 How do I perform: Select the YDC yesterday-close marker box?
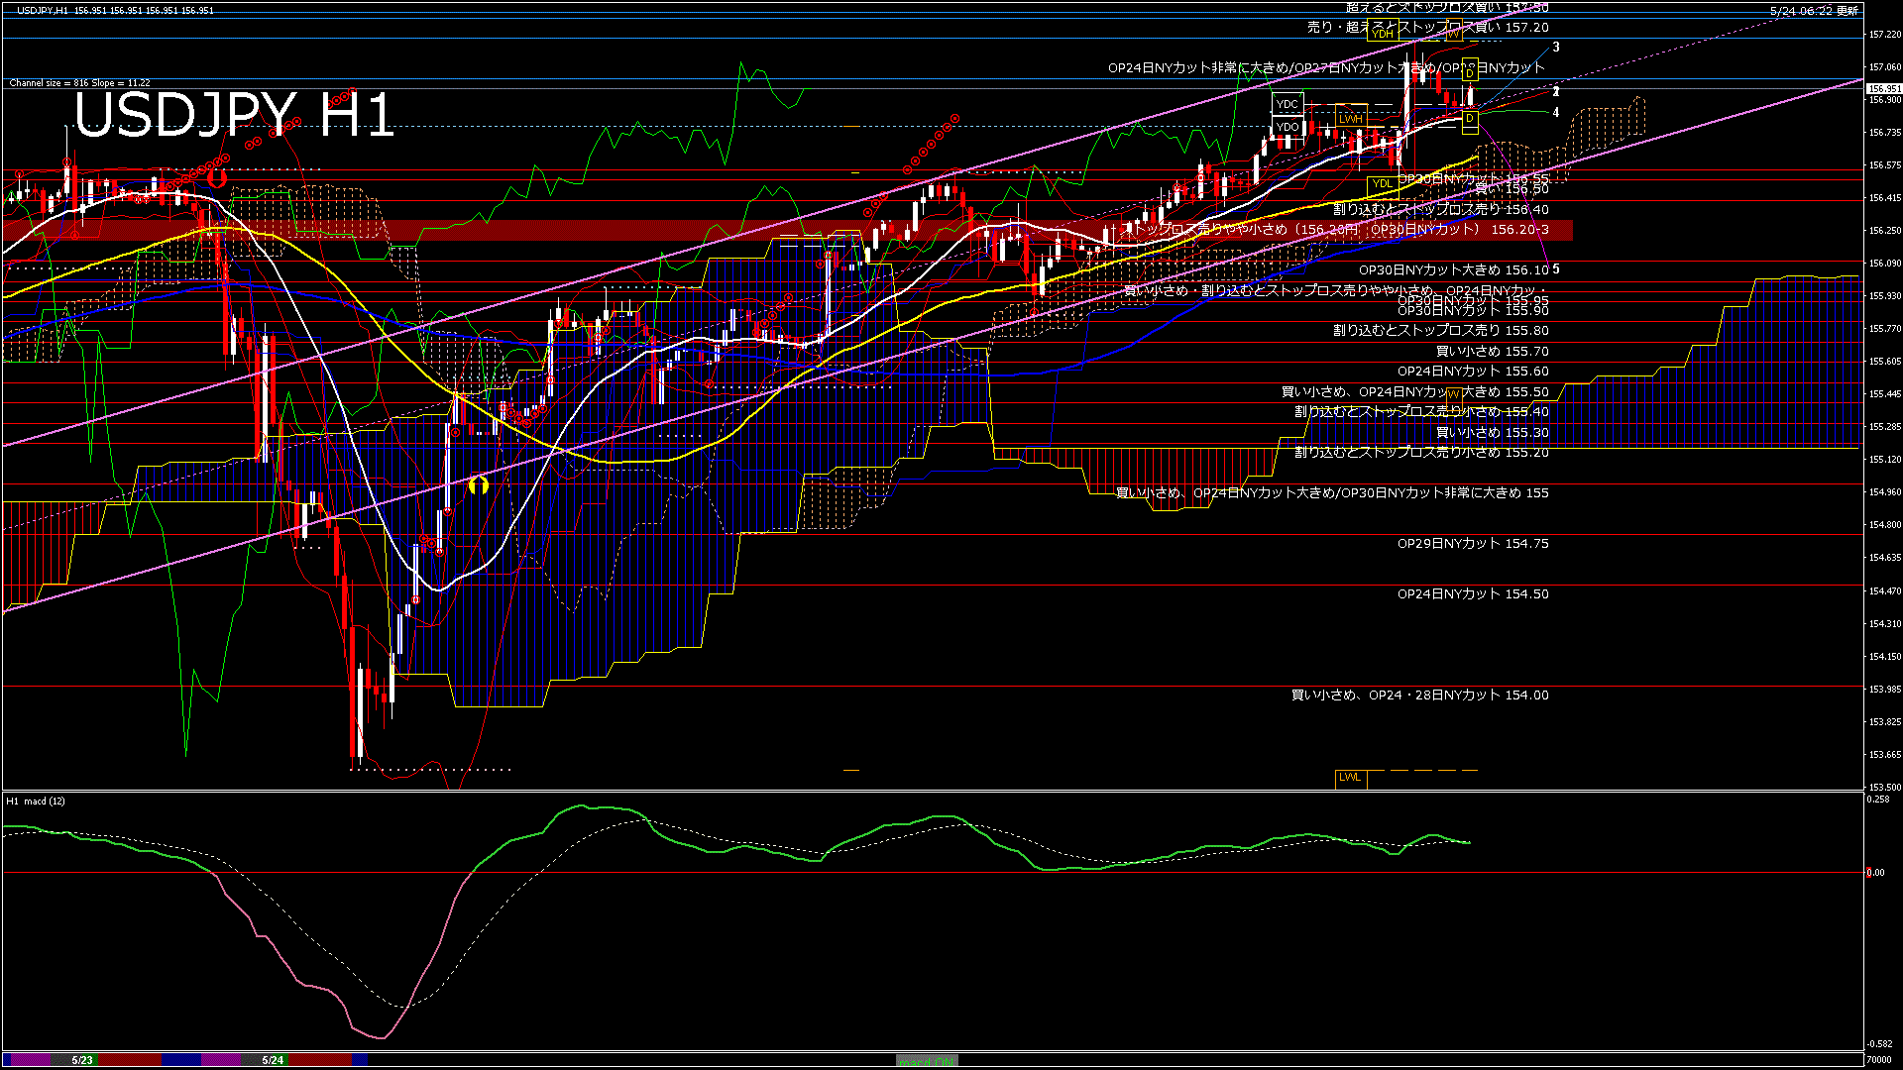click(x=1287, y=104)
